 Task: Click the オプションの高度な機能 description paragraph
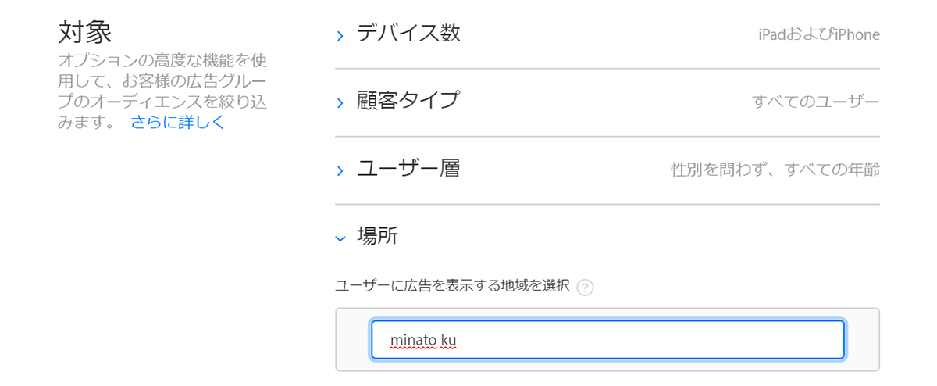[162, 91]
